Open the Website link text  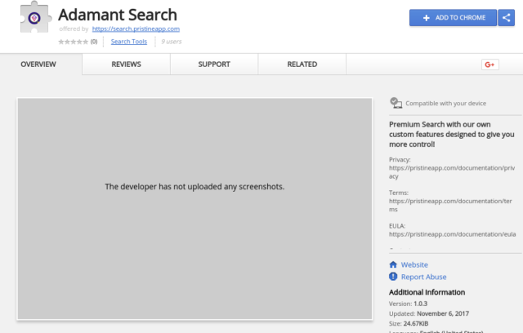(414, 264)
